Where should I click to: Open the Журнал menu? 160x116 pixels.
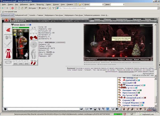click(x=56, y=5)
